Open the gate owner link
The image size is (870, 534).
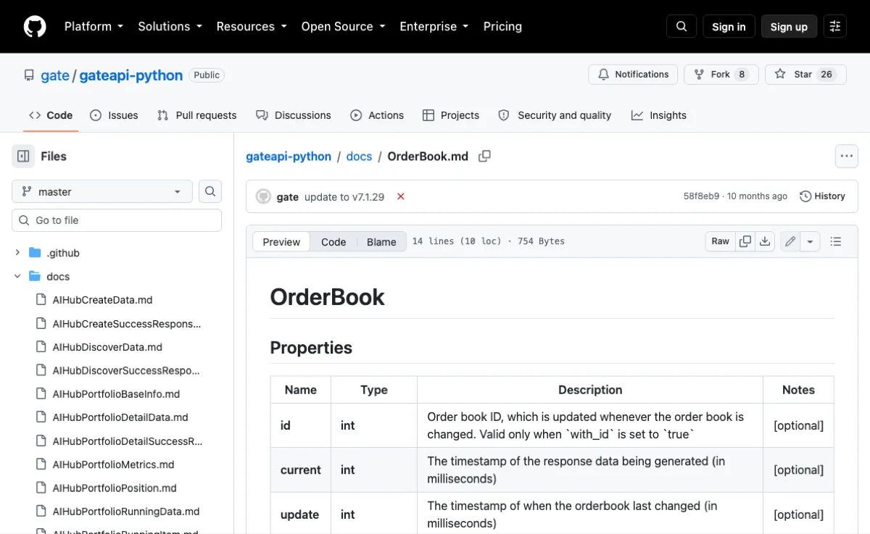(x=54, y=75)
